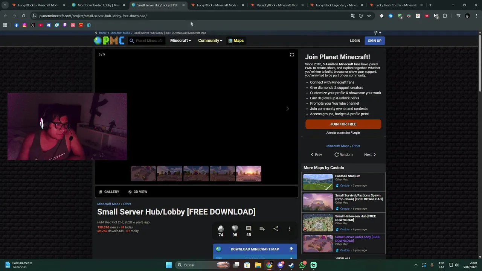The width and height of the screenshot is (482, 271).
Task: Click the Shazam extension icon
Action: [x=390, y=16]
